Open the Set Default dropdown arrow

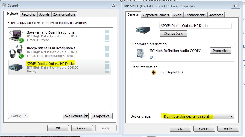tap(86, 116)
